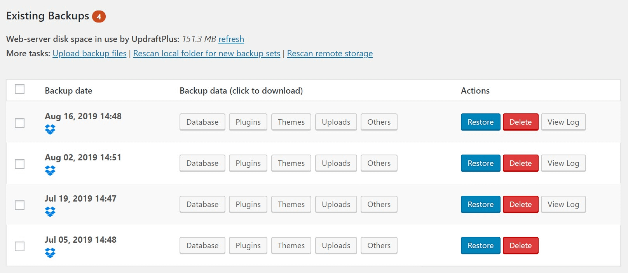Select the checkbox for Jul 05, 2019 backup
628x273 pixels.
(19, 246)
